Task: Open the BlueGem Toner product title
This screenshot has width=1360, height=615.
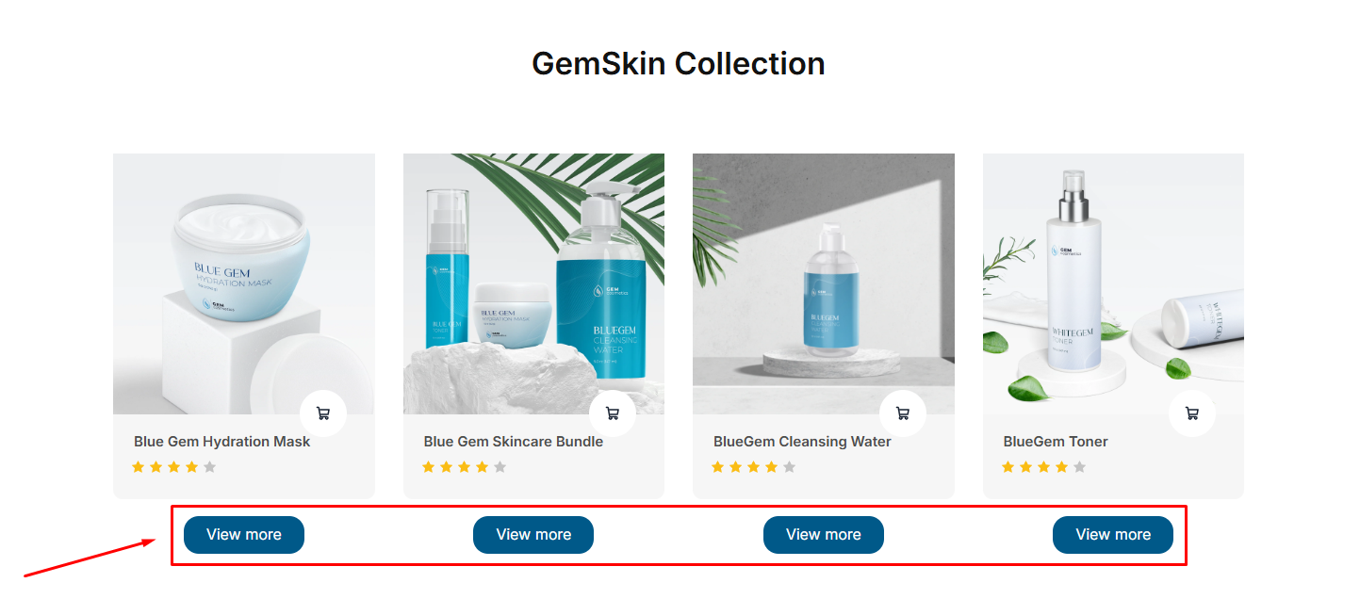Action: point(1056,442)
